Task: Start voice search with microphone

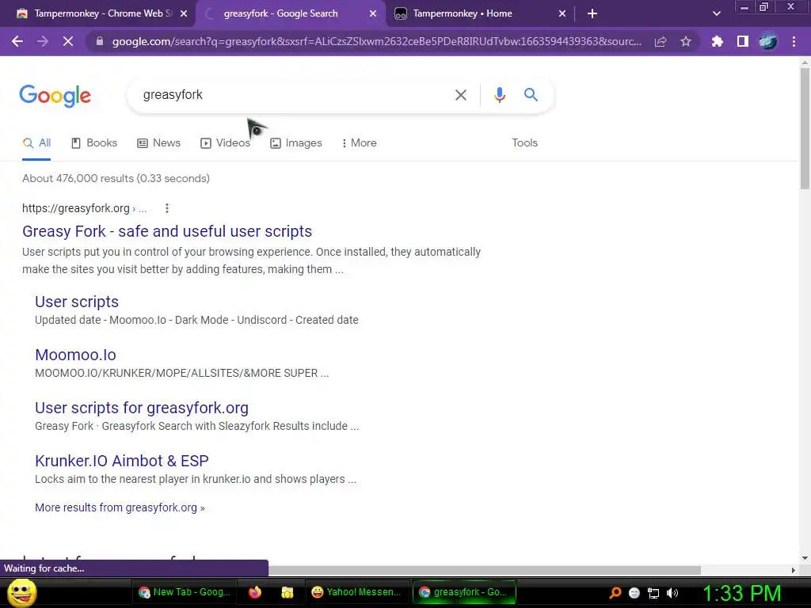Action: 499,95
